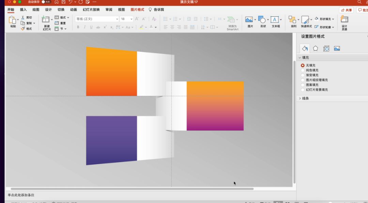Select Fill & Line paint bucket tab icon

pyautogui.click(x=305, y=48)
